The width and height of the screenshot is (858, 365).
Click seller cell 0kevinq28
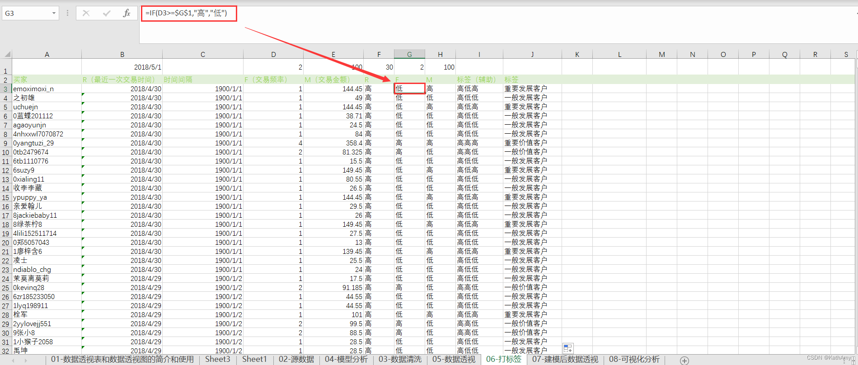pos(47,288)
